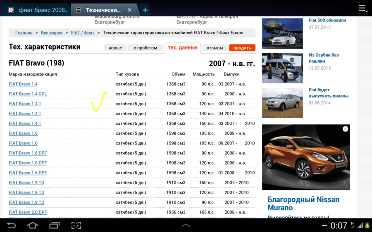Viewport: 372px width, 232px height.
Task: Click the 04.2010 - н.в. date cell
Action: pos(232,114)
